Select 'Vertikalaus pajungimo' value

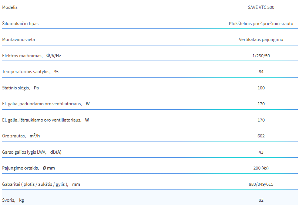coord(261,40)
